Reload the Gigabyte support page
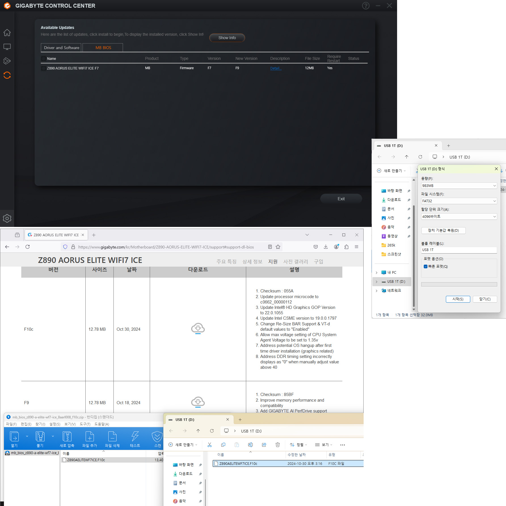The height and width of the screenshot is (506, 506). (x=28, y=247)
